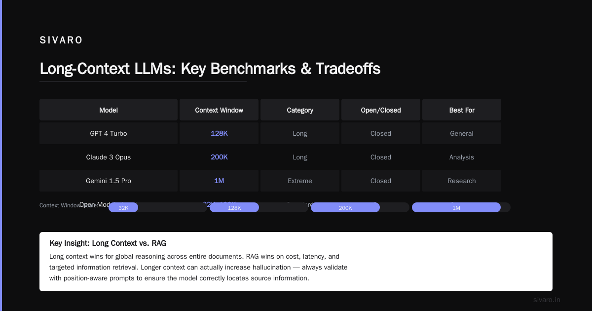Click the Extreme category cell
This screenshot has width=592, height=311.
[x=300, y=181]
